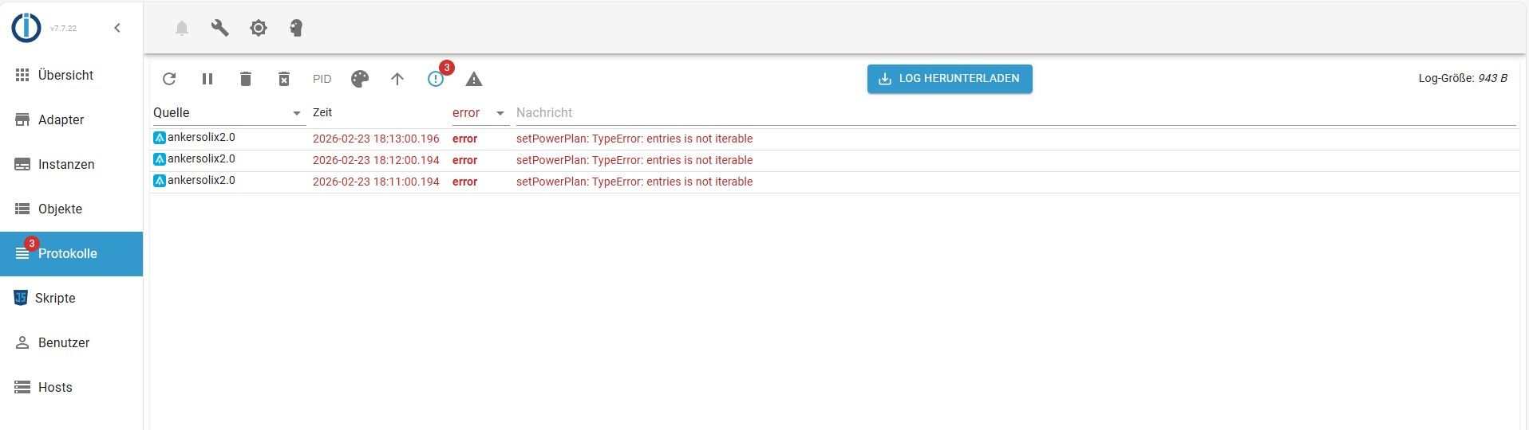The height and width of the screenshot is (430, 1529).
Task: Pause the log output
Action: [207, 79]
